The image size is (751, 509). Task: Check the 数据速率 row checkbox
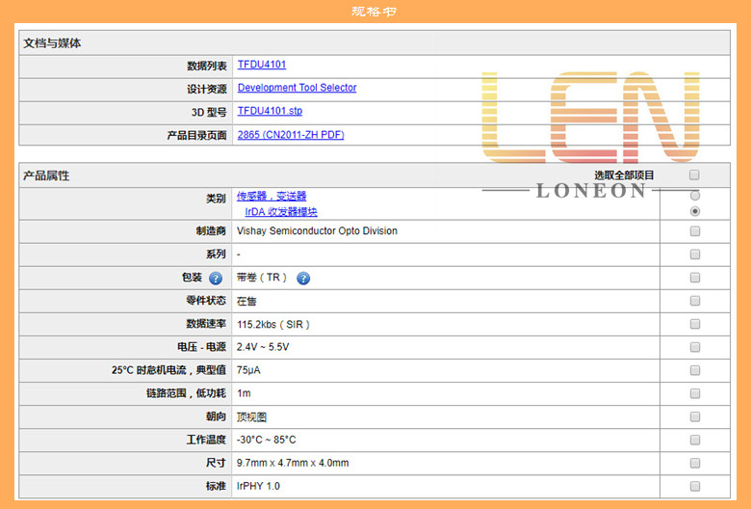[694, 324]
